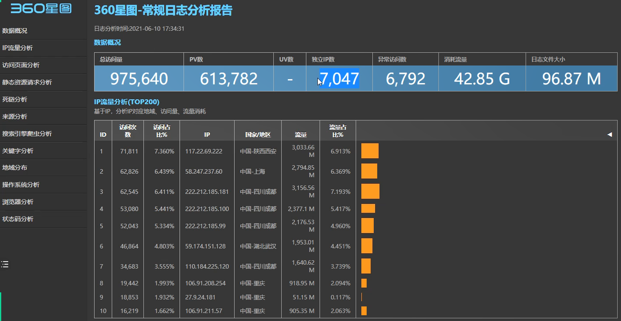Select IP address 222.212.185.99

pos(205,226)
